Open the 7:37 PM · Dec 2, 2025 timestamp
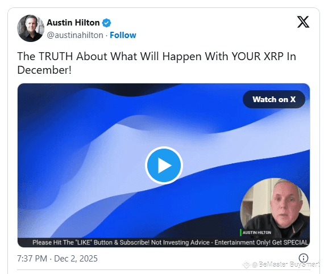The height and width of the screenshot is (274, 324). pyautogui.click(x=57, y=259)
